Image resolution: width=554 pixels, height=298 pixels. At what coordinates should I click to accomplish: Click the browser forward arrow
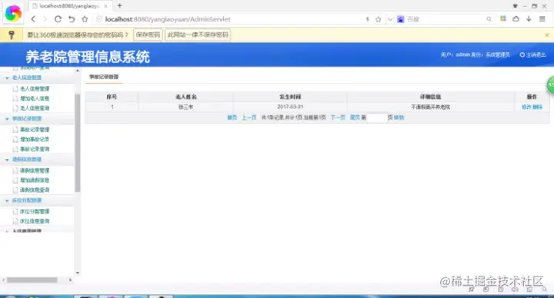(45, 19)
